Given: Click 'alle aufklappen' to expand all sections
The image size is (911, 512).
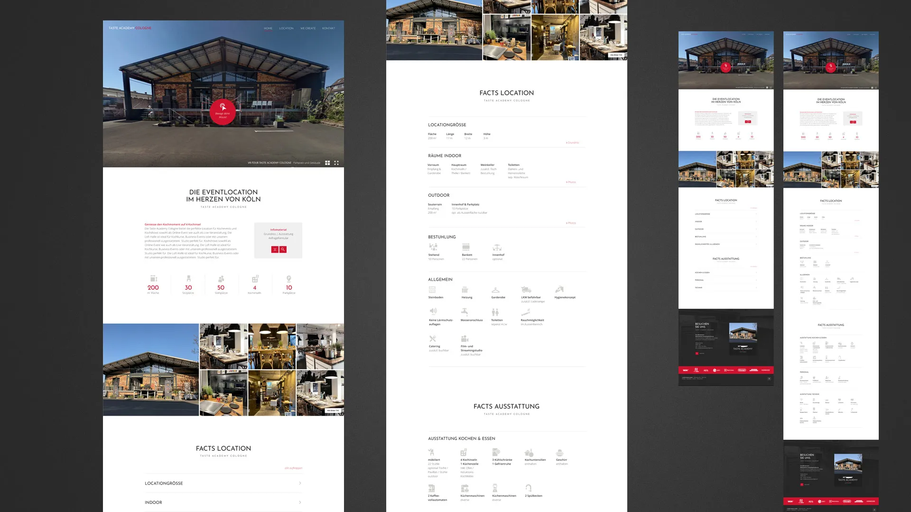Looking at the screenshot, I should pos(293,468).
